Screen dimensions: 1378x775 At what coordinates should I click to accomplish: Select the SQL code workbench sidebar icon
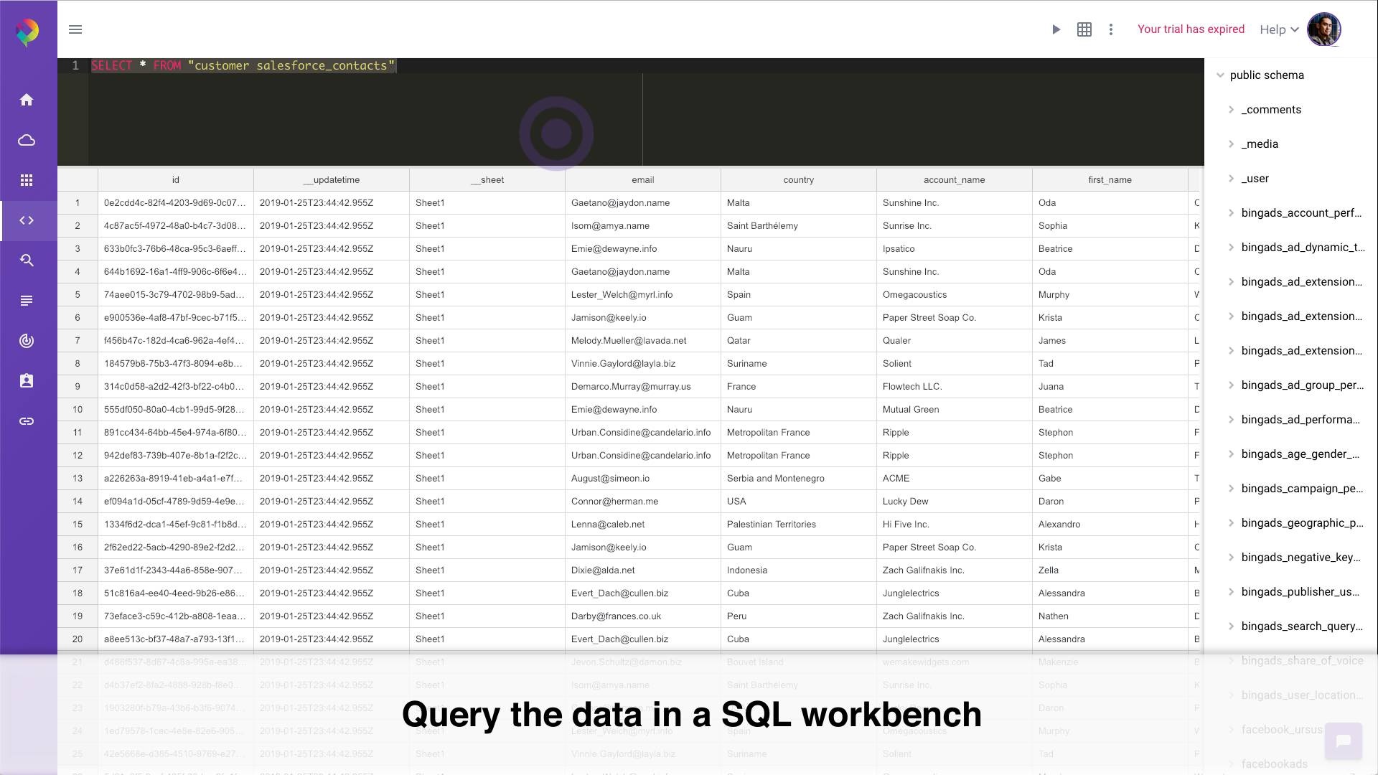click(27, 220)
